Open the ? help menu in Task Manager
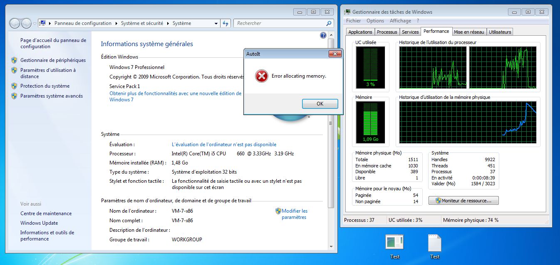The width and height of the screenshot is (560, 265). (x=418, y=21)
